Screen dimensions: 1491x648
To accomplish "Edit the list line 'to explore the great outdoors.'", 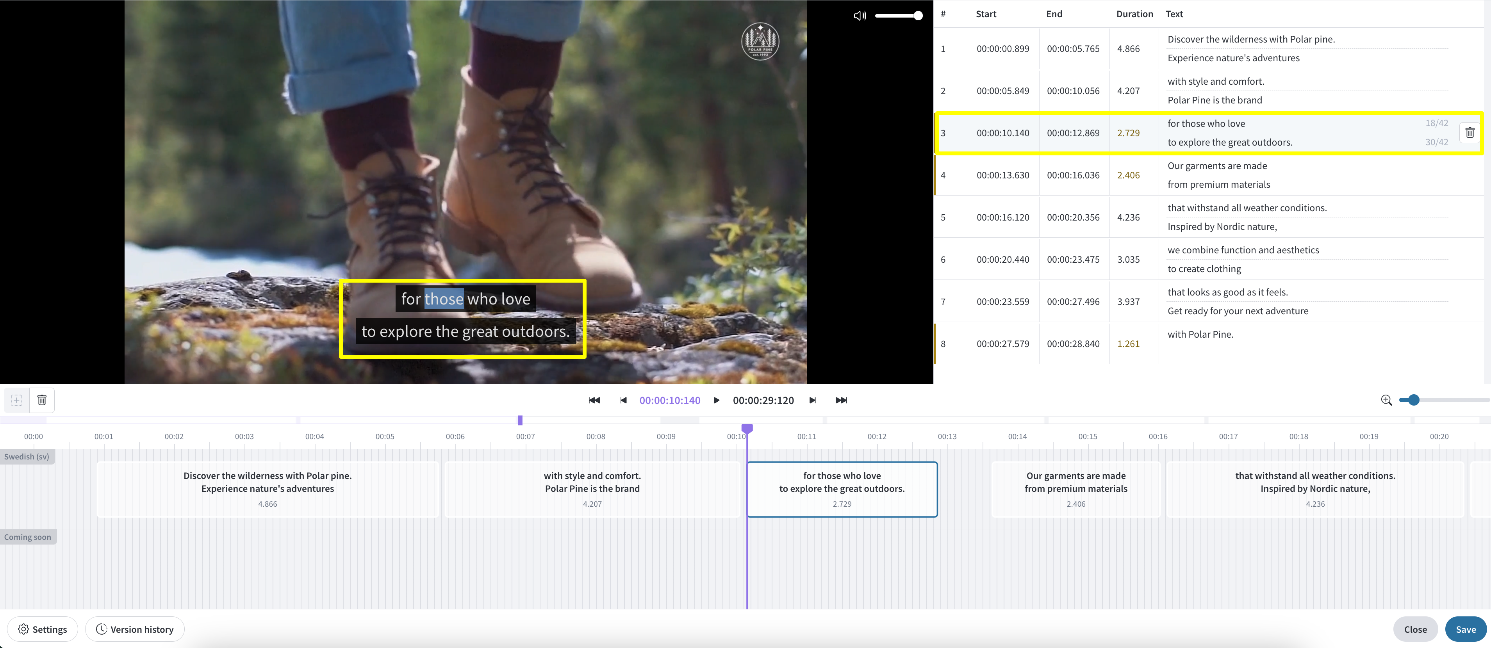I will [x=1230, y=142].
